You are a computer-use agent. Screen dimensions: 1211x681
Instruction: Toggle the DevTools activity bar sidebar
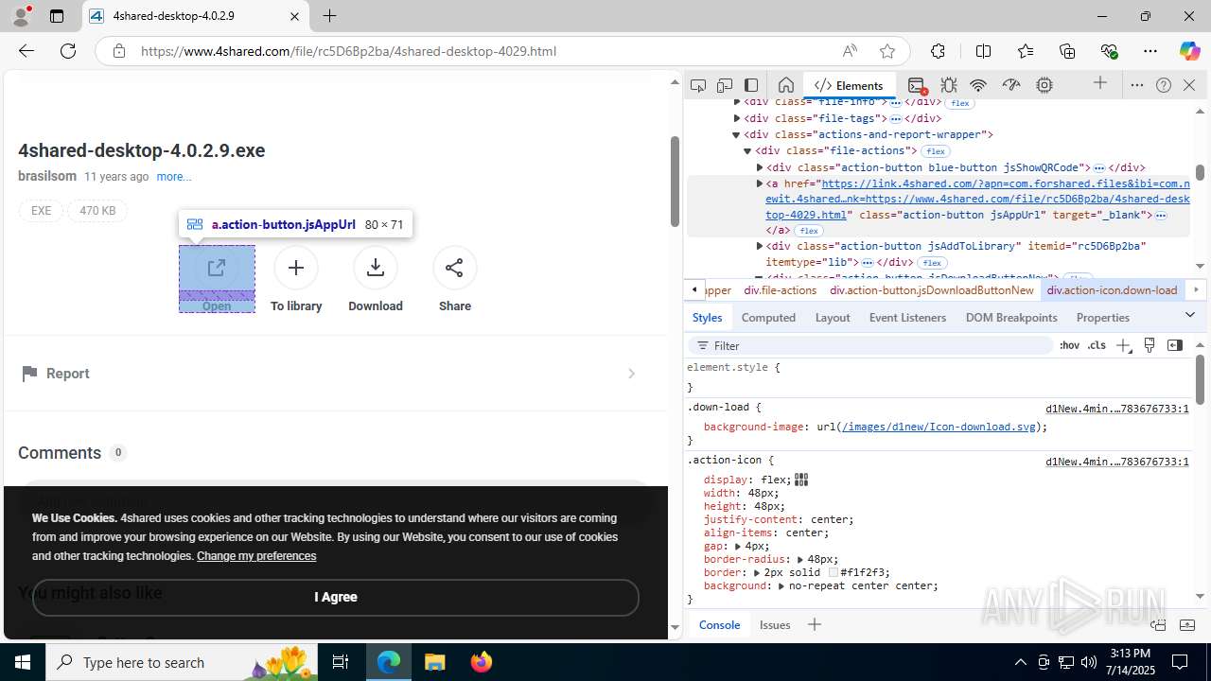tap(751, 85)
